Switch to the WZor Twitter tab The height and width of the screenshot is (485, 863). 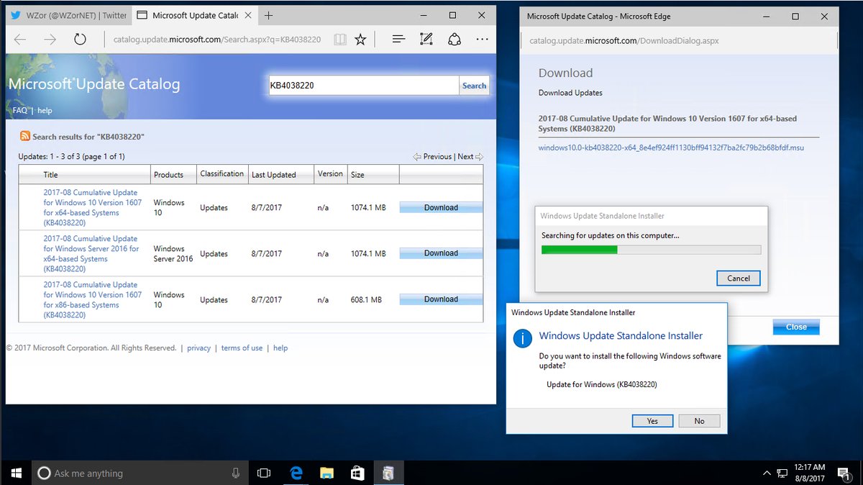point(68,15)
